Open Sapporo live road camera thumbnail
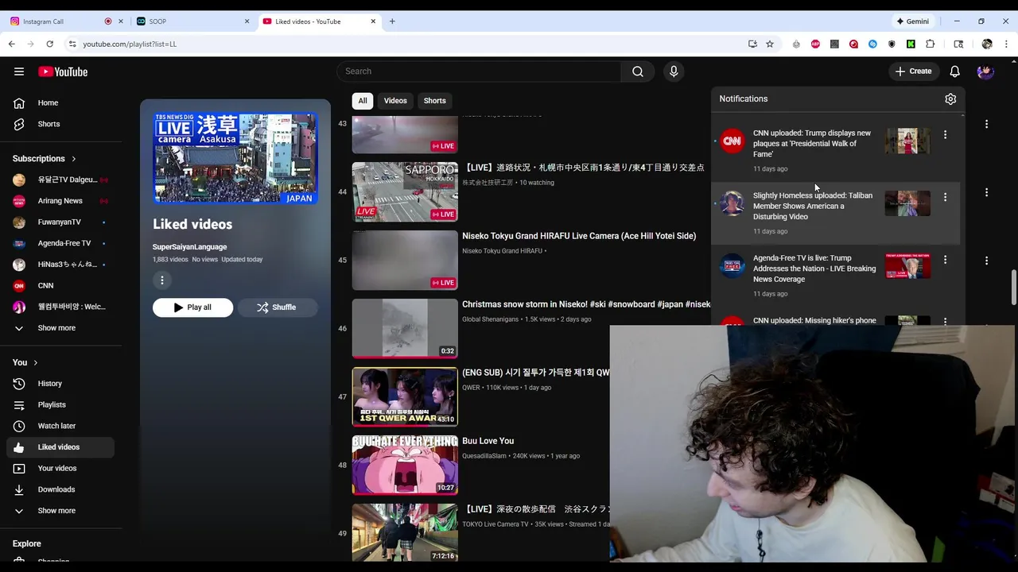 (x=405, y=192)
